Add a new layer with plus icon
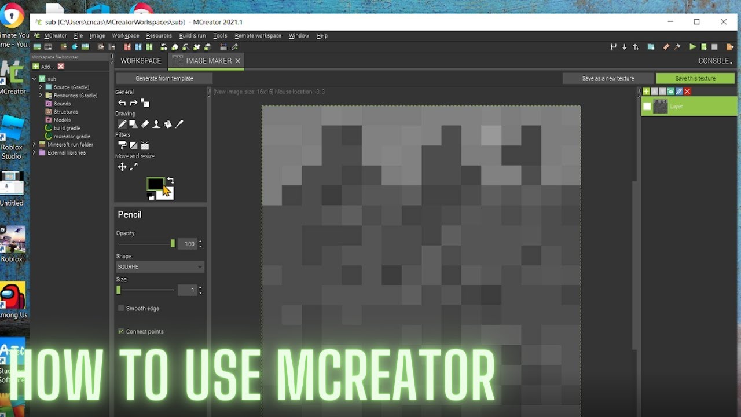Image resolution: width=741 pixels, height=417 pixels. coord(647,92)
